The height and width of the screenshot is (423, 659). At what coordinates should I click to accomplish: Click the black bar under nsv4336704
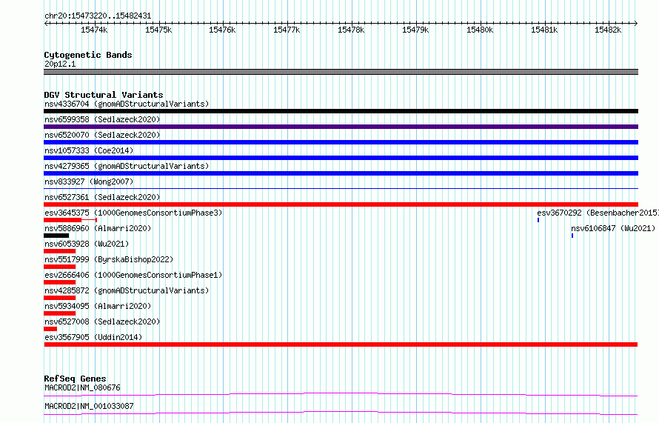coord(341,111)
